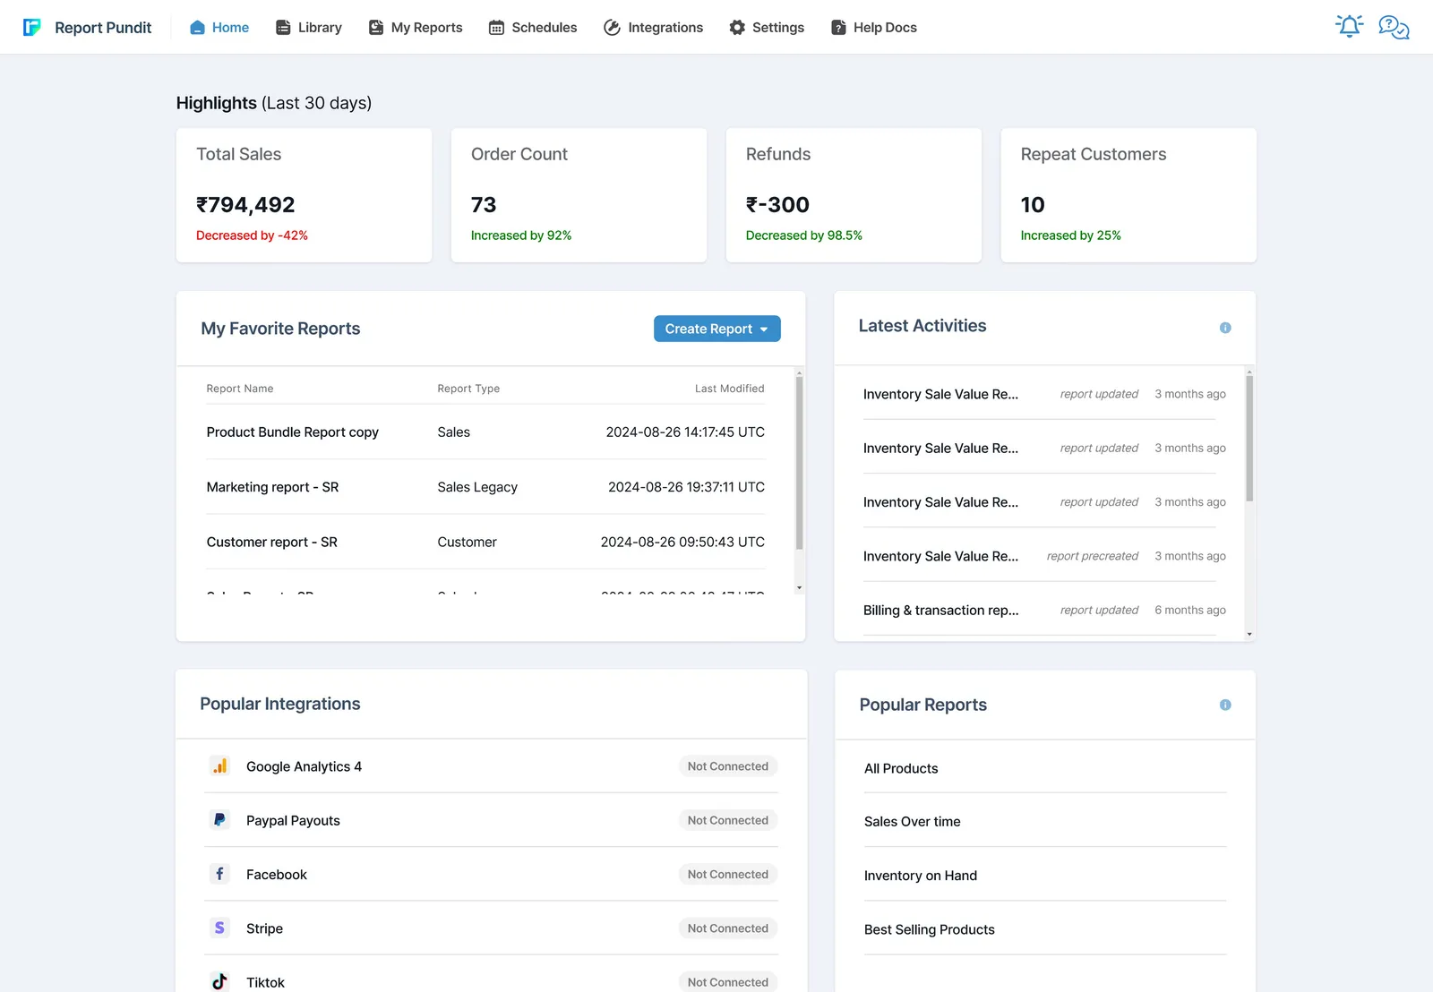This screenshot has height=992, width=1433.
Task: Click the Facebook logo icon
Action: (219, 873)
